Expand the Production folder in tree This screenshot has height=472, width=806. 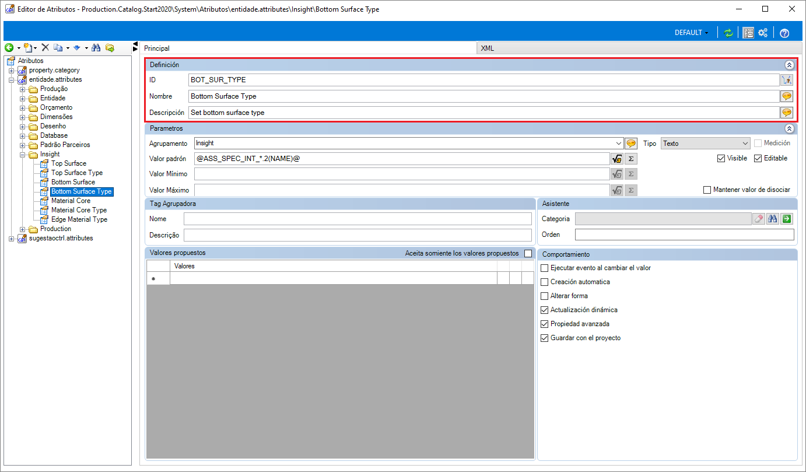pyautogui.click(x=23, y=229)
